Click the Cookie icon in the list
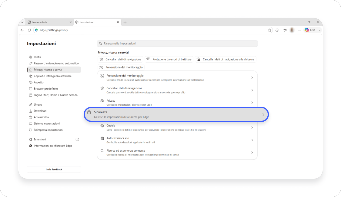Image resolution: width=341 pixels, height=197 pixels. [102, 126]
